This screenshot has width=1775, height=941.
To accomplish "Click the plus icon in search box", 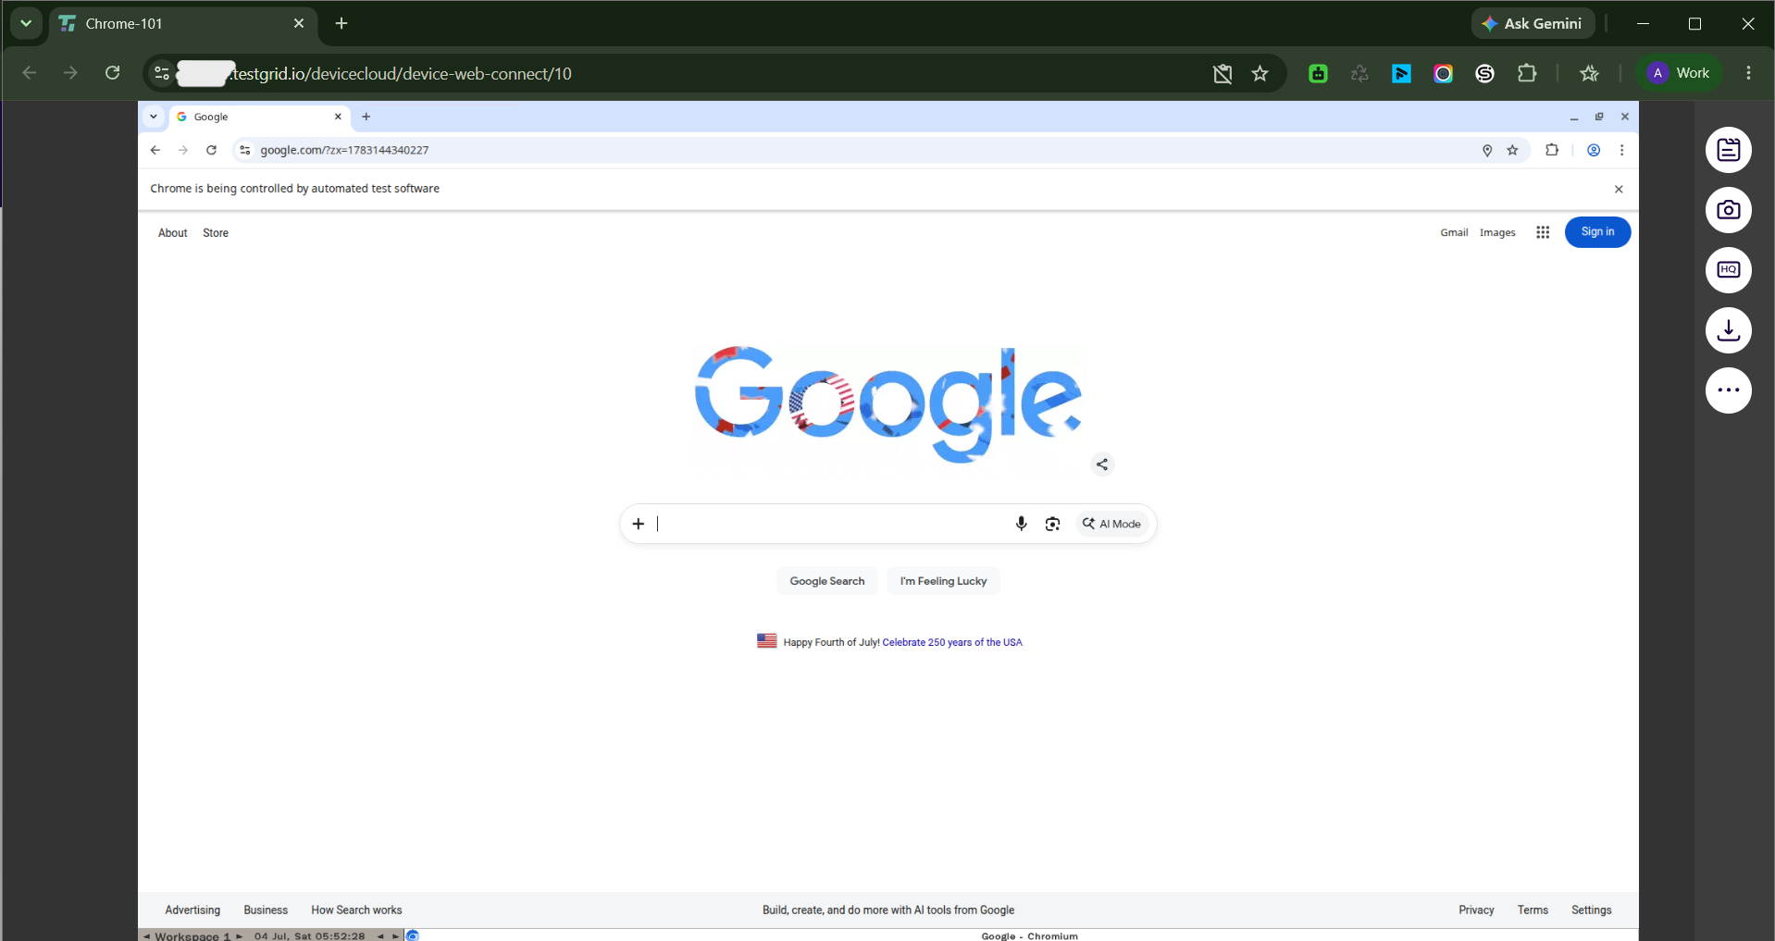I will [x=639, y=524].
